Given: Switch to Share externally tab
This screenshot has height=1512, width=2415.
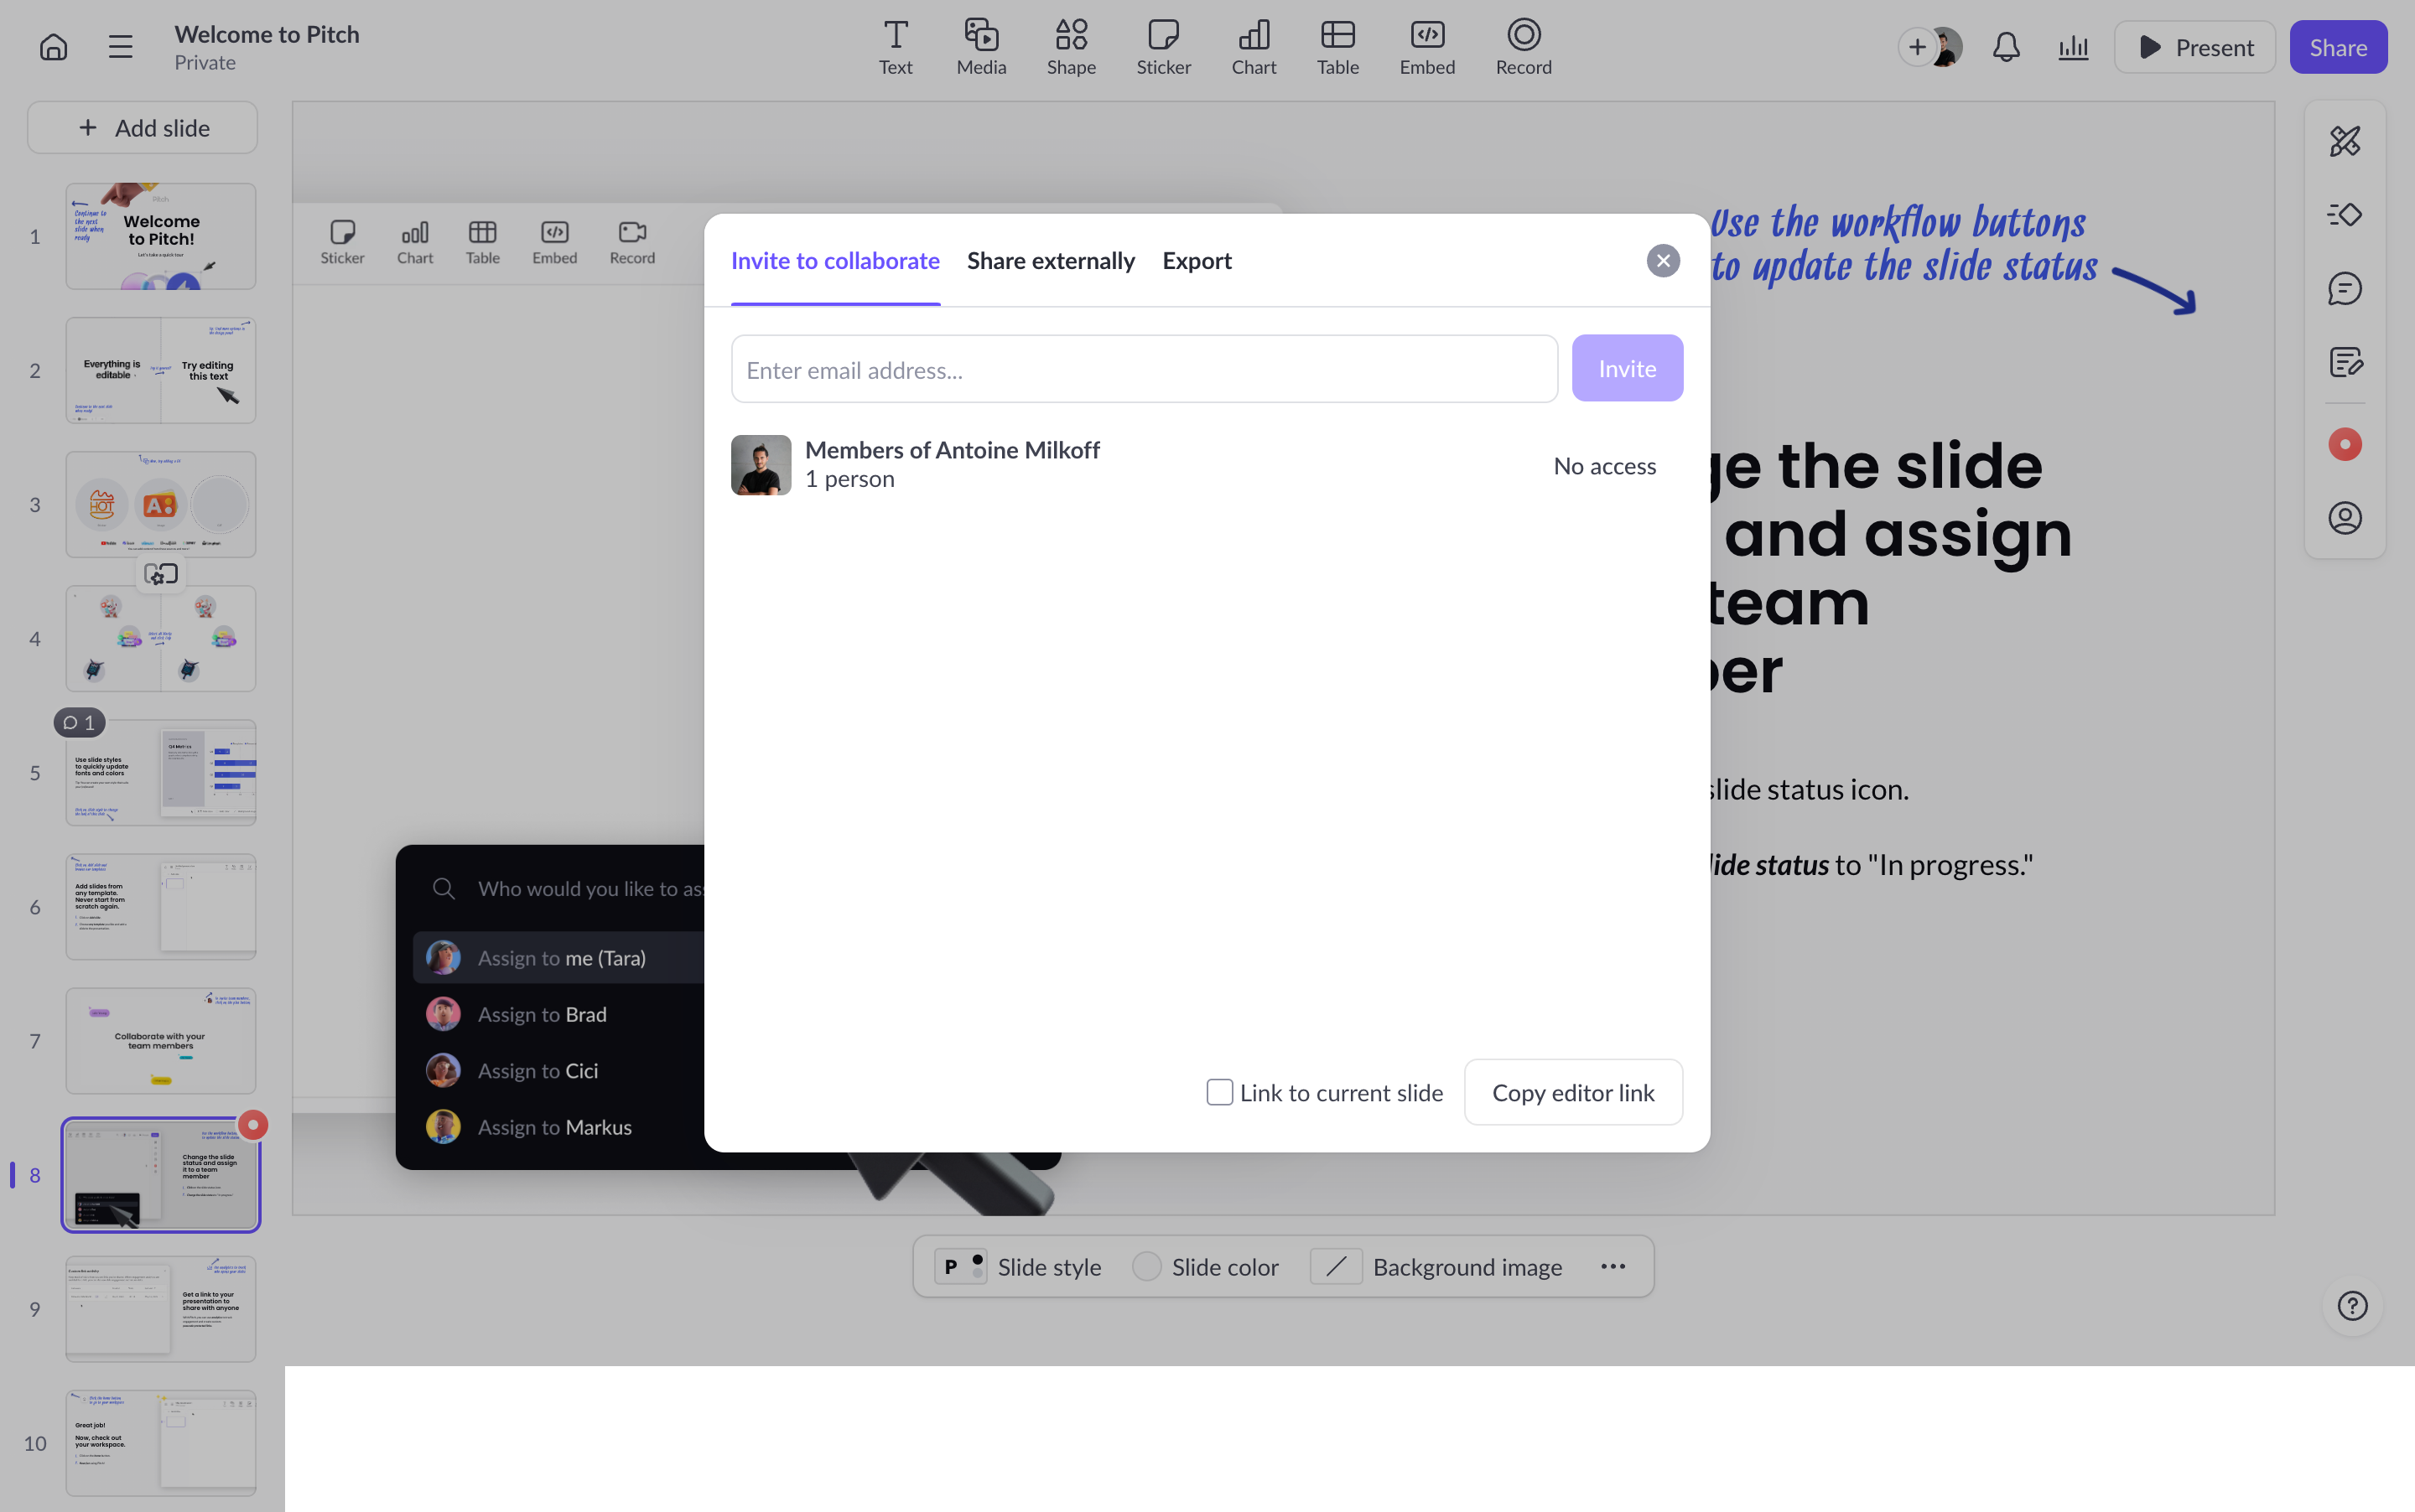Looking at the screenshot, I should [x=1051, y=261].
